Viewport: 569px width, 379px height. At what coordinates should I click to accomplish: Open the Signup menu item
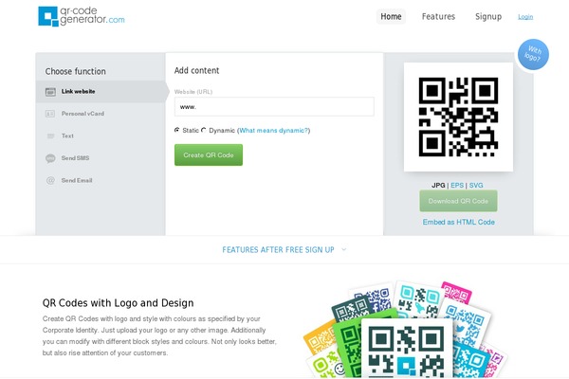click(x=488, y=17)
